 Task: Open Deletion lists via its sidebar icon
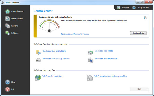click(7, 19)
